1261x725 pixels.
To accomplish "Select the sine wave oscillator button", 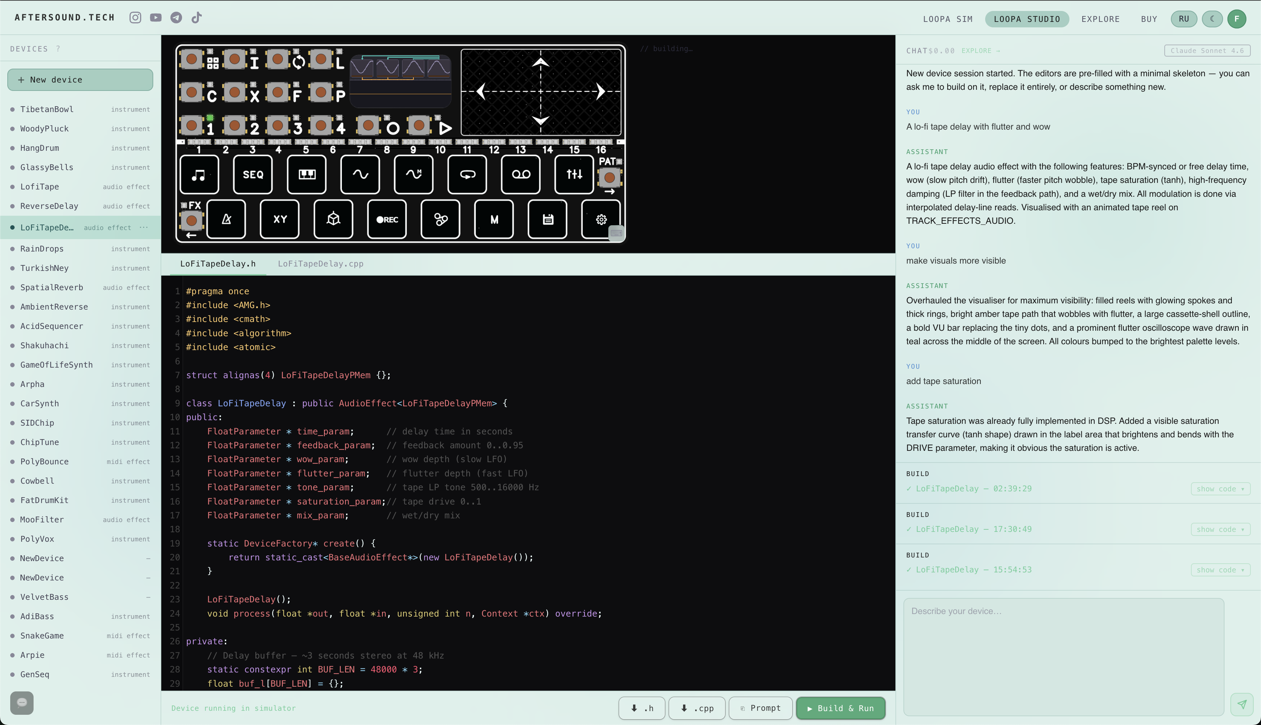I will [360, 174].
